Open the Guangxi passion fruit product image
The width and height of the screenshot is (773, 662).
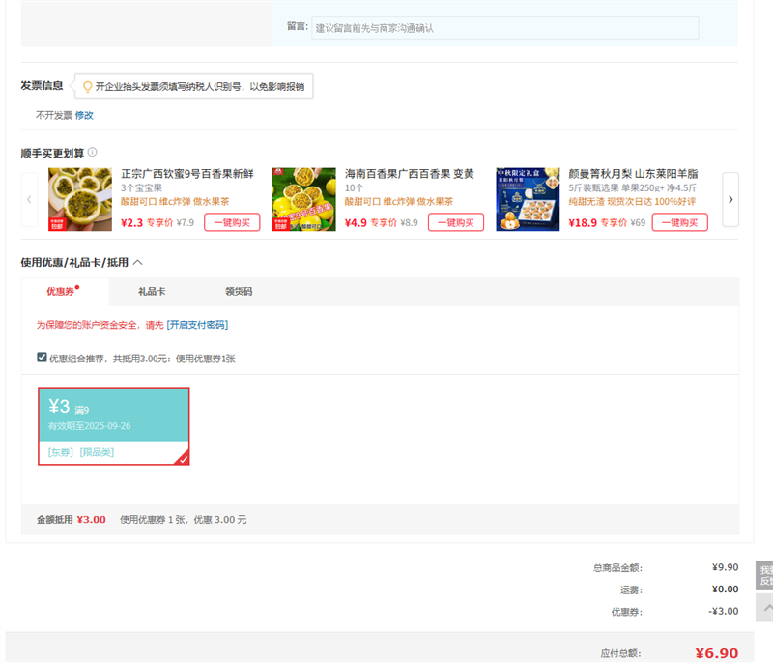[80, 199]
